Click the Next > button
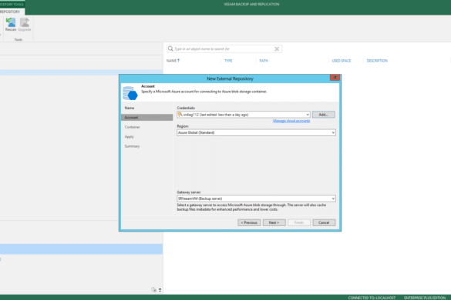The height and width of the screenshot is (300, 451). click(274, 222)
